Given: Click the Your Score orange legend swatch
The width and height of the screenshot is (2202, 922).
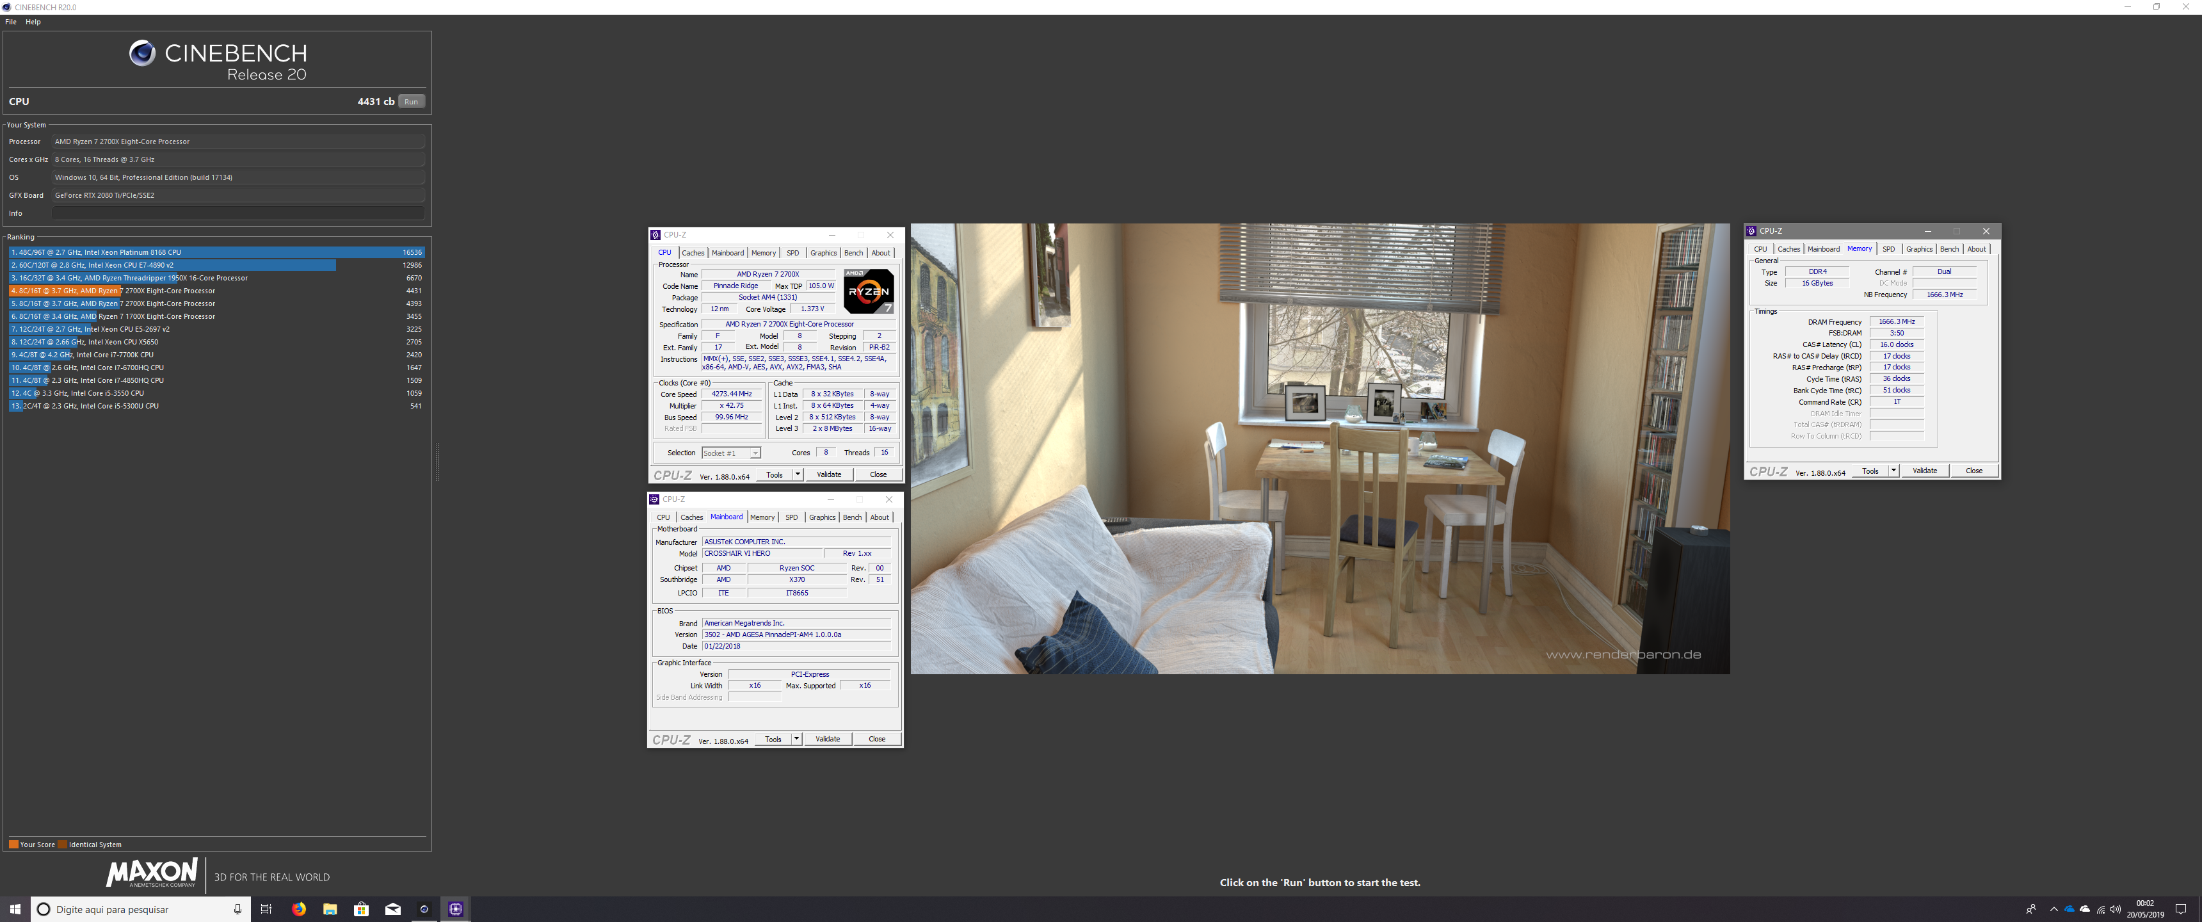Looking at the screenshot, I should click(x=13, y=844).
